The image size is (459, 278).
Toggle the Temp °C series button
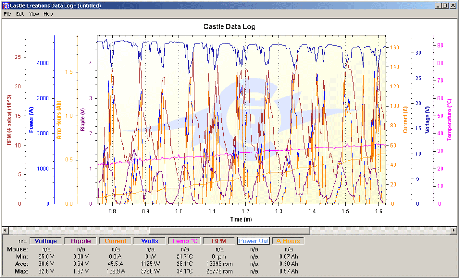pos(184,241)
